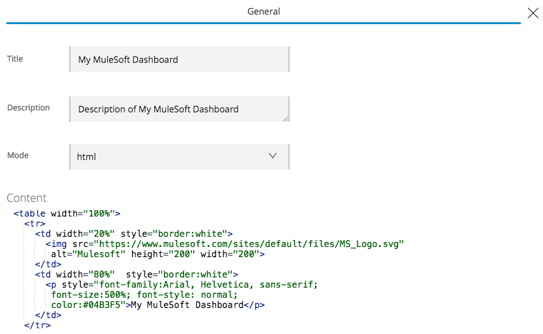Grab the Description textarea resize handle
Image resolution: width=543 pixels, height=334 pixels.
tap(285, 118)
